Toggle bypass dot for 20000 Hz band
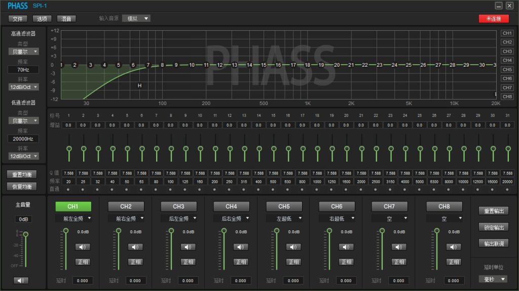 (x=507, y=190)
